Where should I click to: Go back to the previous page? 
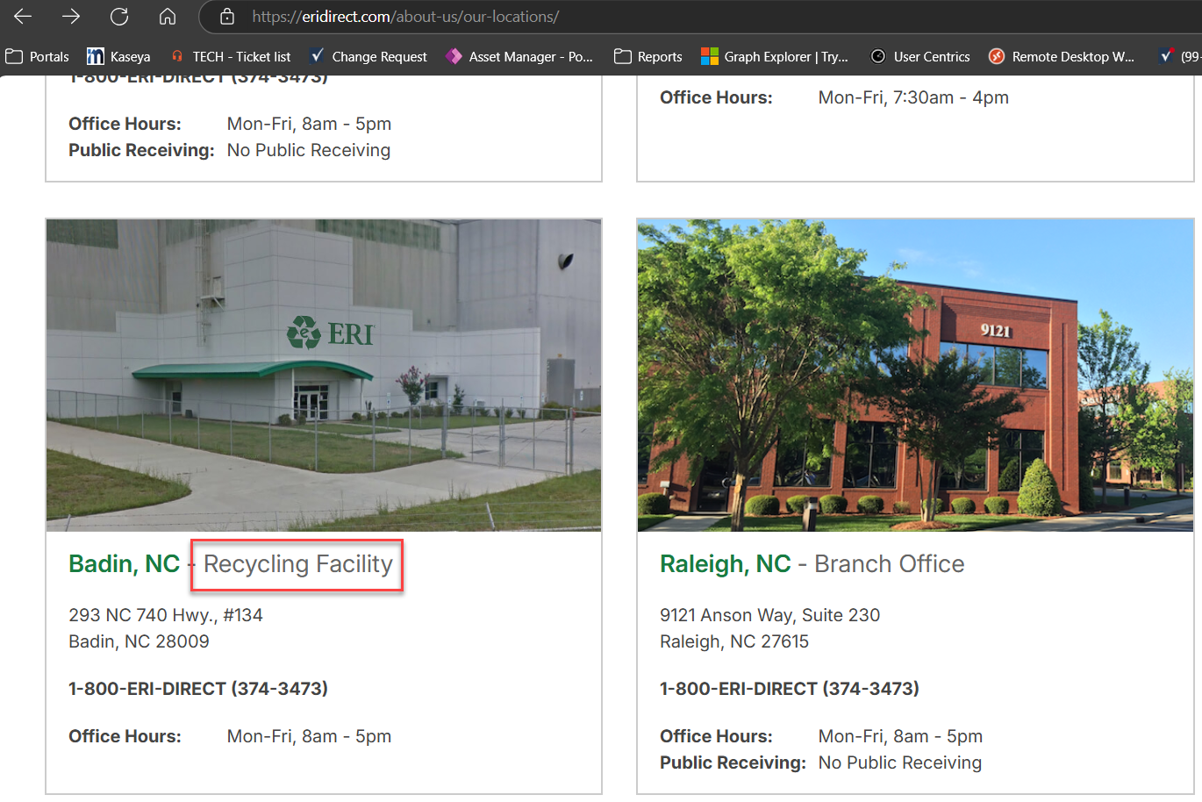point(23,17)
